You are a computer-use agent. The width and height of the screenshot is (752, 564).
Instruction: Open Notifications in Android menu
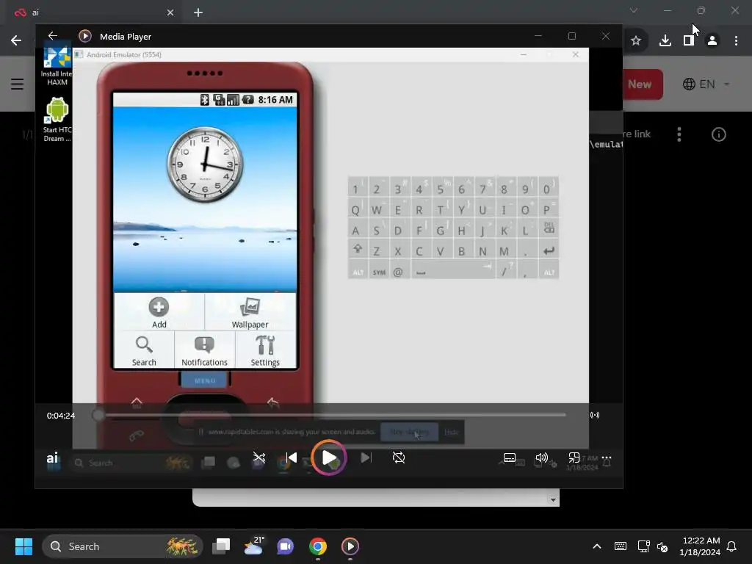click(204, 350)
